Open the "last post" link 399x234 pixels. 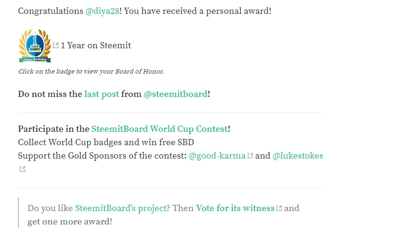(102, 94)
